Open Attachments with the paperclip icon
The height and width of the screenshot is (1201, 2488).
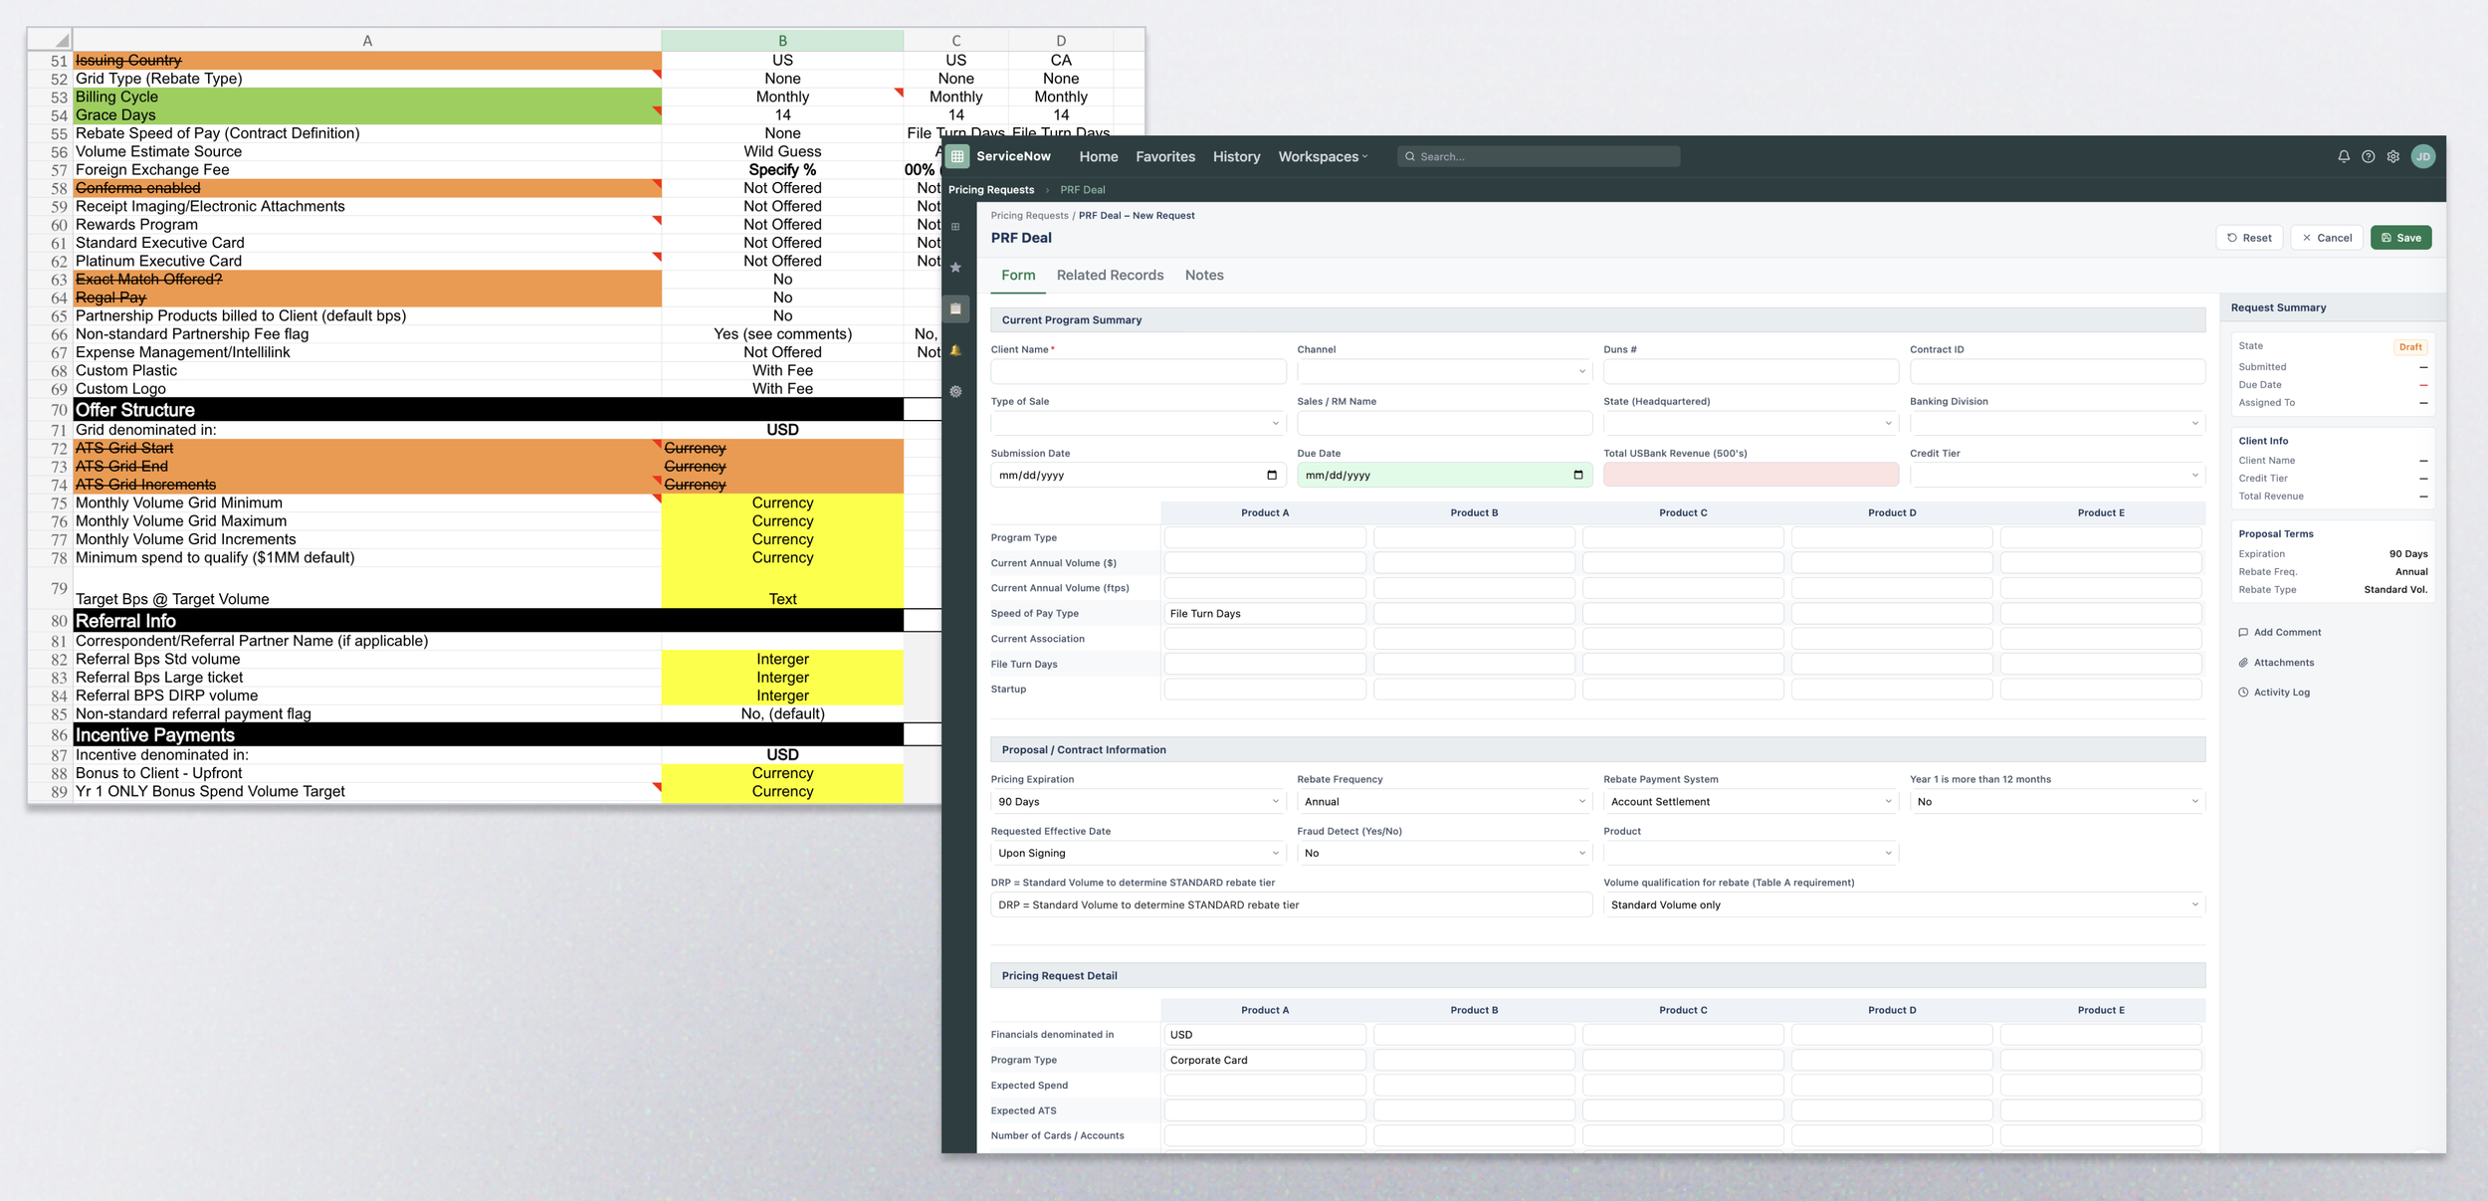coord(2277,663)
